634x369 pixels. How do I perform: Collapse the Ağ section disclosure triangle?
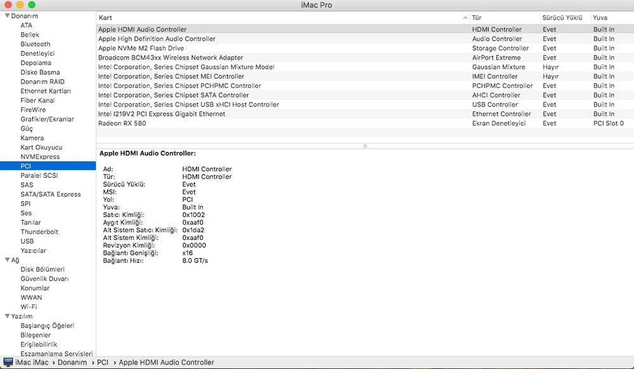coord(7,260)
